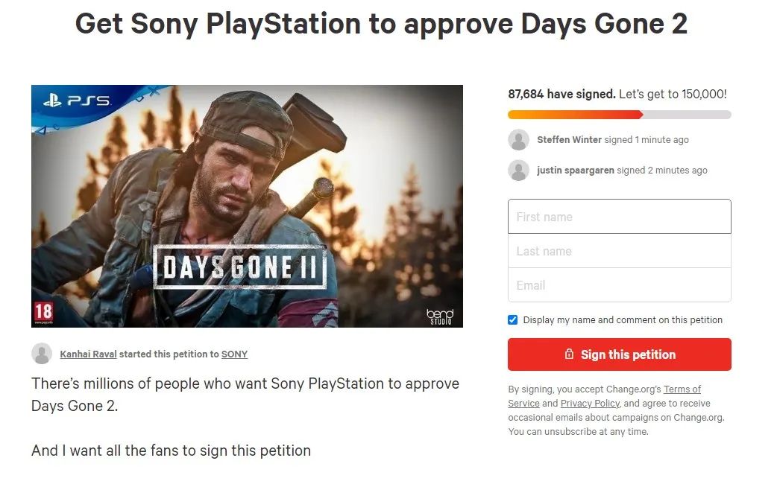Viewport: 777px width, 487px height.
Task: Click justin spaargaren's avatar icon
Action: tap(518, 171)
